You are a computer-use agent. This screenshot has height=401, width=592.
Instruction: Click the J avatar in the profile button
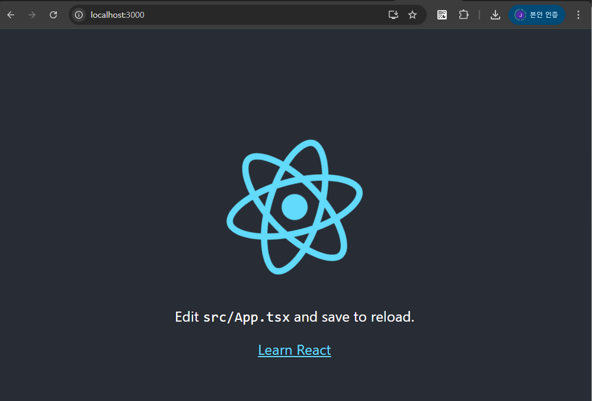click(x=520, y=15)
